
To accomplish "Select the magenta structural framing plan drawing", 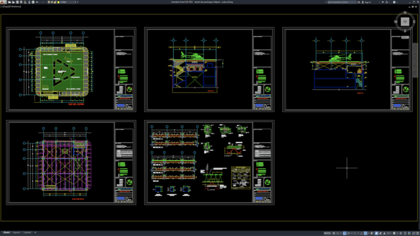I will pos(64,165).
